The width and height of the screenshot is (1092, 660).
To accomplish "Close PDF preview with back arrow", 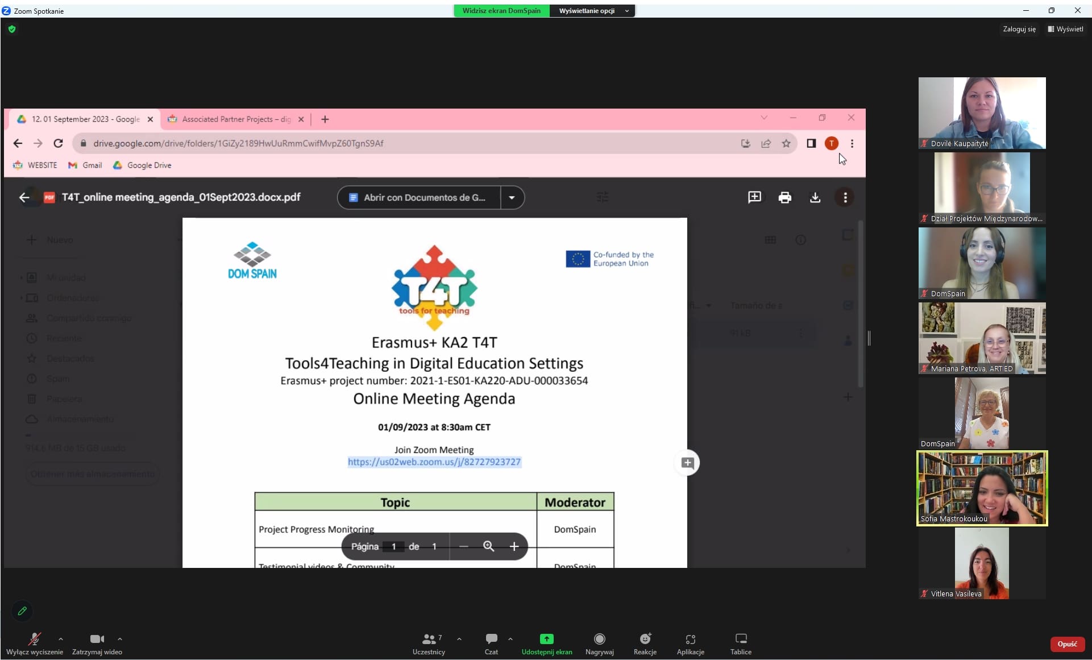I will point(24,197).
